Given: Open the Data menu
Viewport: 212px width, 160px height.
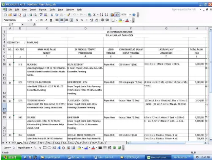Looking at the screenshot, I should (x=60, y=10).
